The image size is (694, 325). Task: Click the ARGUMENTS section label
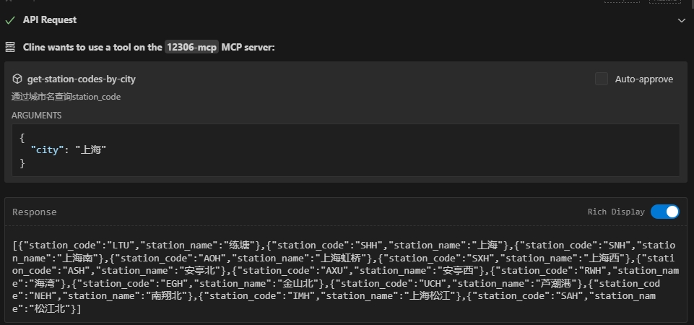pos(36,116)
